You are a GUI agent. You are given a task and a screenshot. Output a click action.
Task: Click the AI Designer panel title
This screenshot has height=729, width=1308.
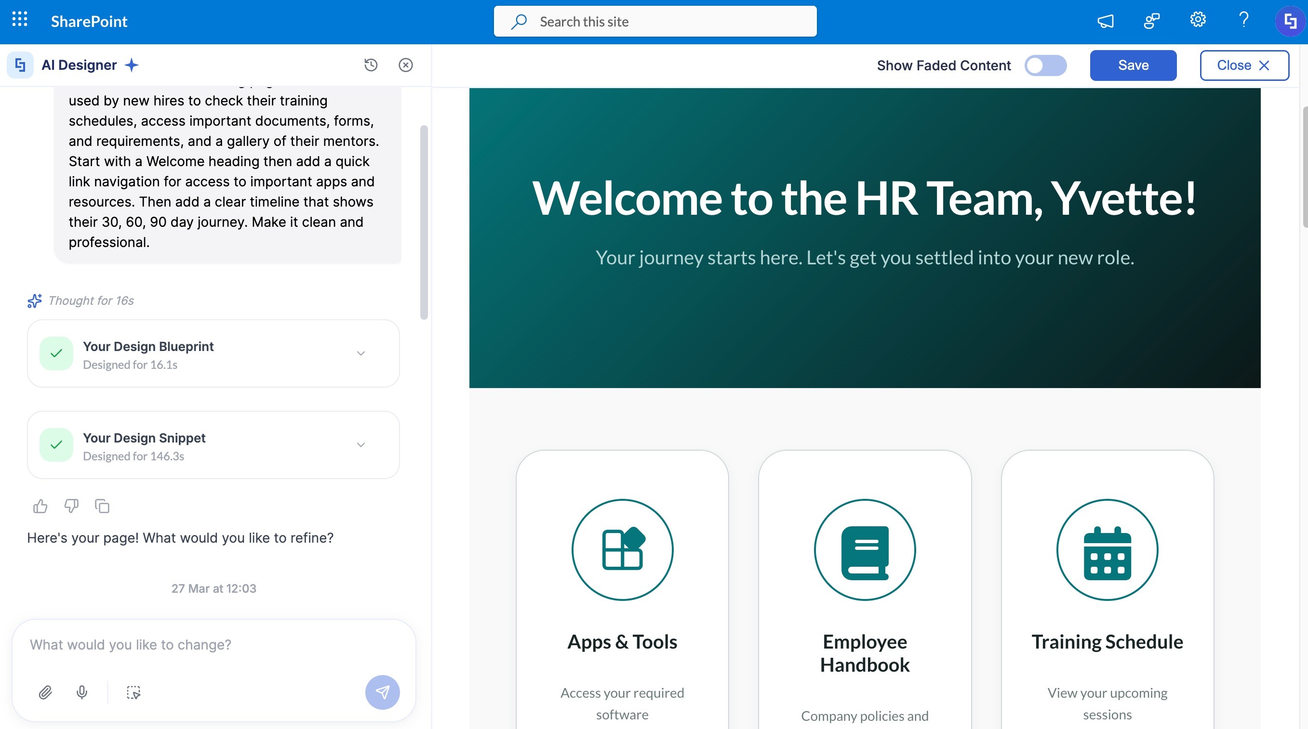click(79, 65)
